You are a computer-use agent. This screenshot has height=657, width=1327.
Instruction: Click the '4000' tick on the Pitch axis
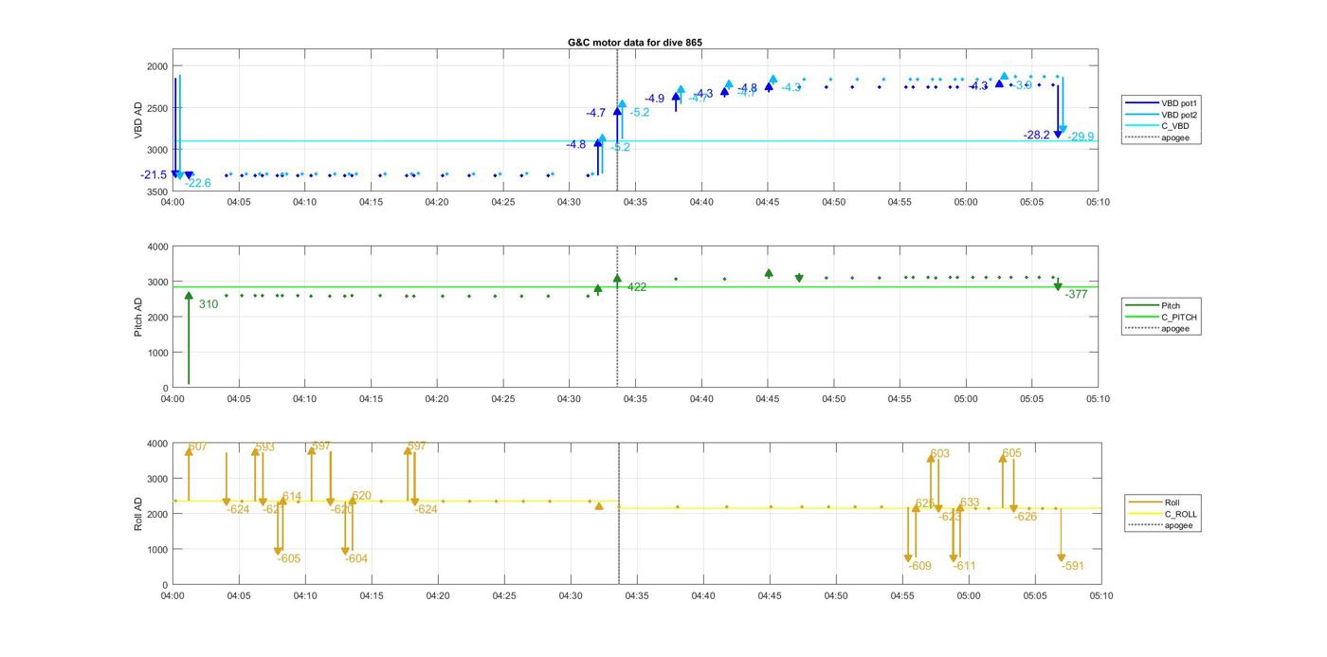tap(157, 246)
